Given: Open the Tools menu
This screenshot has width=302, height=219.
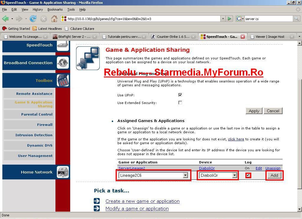Looking at the screenshot, I should click(x=71, y=9).
